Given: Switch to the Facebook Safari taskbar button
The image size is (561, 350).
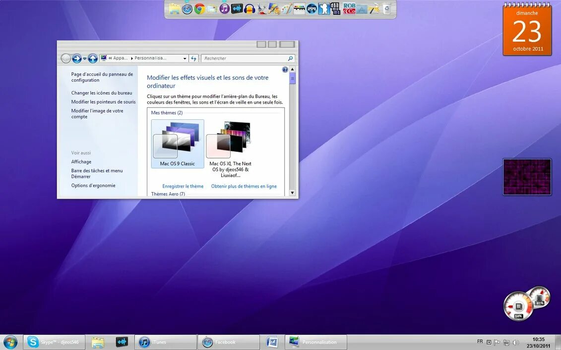Looking at the screenshot, I should [228, 342].
